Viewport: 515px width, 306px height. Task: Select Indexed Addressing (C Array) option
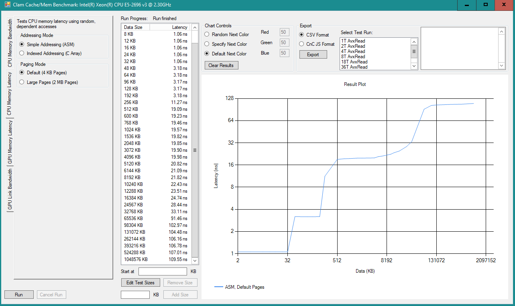22,53
